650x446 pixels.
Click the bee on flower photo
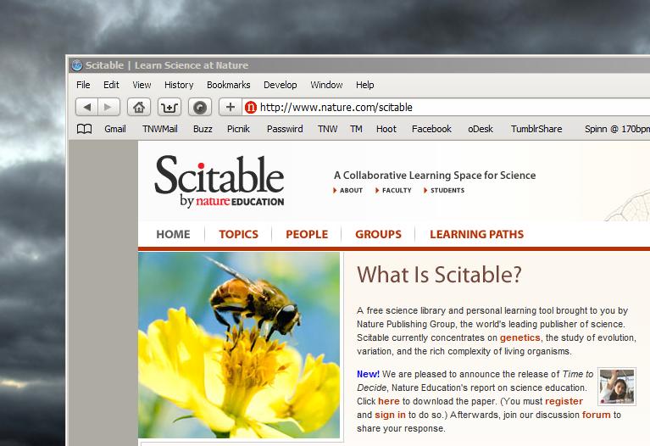[239, 345]
